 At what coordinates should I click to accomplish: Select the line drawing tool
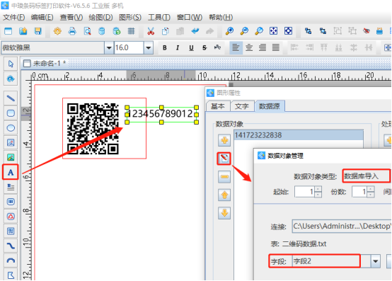point(11,98)
